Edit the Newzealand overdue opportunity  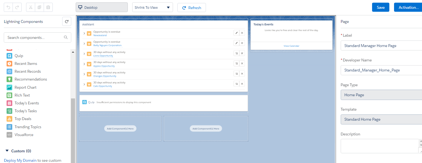pyautogui.click(x=236, y=33)
